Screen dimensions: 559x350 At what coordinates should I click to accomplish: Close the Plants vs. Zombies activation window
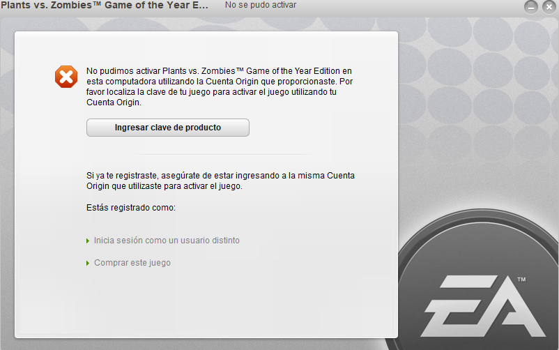(x=549, y=7)
